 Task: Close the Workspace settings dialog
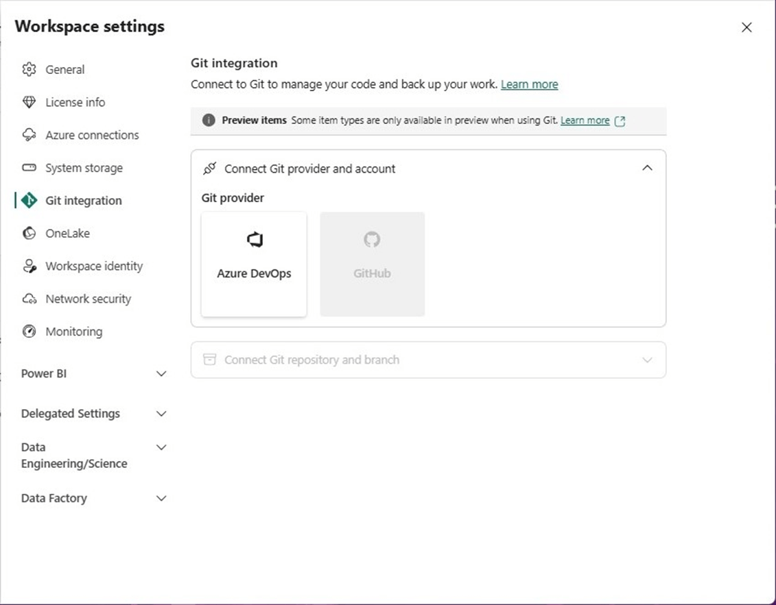[746, 27]
